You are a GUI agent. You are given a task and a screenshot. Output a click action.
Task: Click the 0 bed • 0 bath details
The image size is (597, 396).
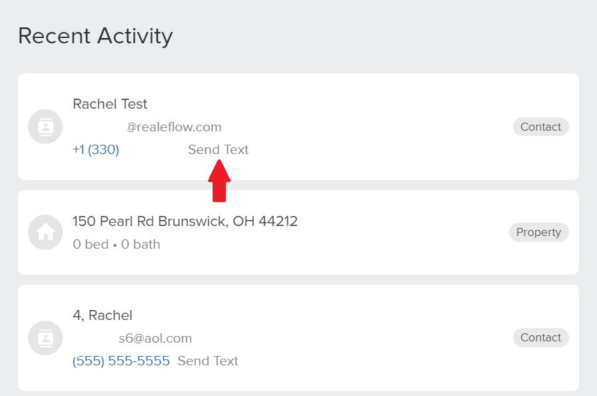[x=117, y=244]
